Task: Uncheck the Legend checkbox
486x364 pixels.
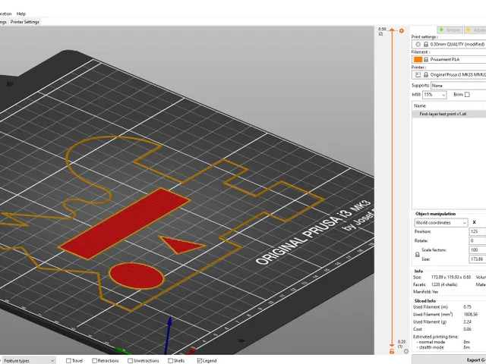Action: [x=200, y=361]
